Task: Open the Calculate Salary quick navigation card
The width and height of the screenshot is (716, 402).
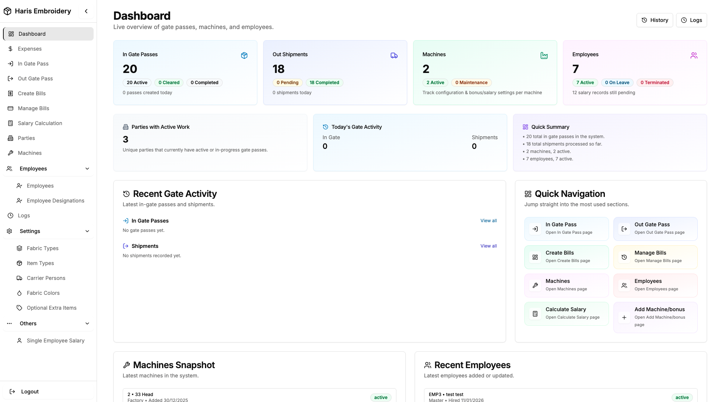Action: (566, 313)
